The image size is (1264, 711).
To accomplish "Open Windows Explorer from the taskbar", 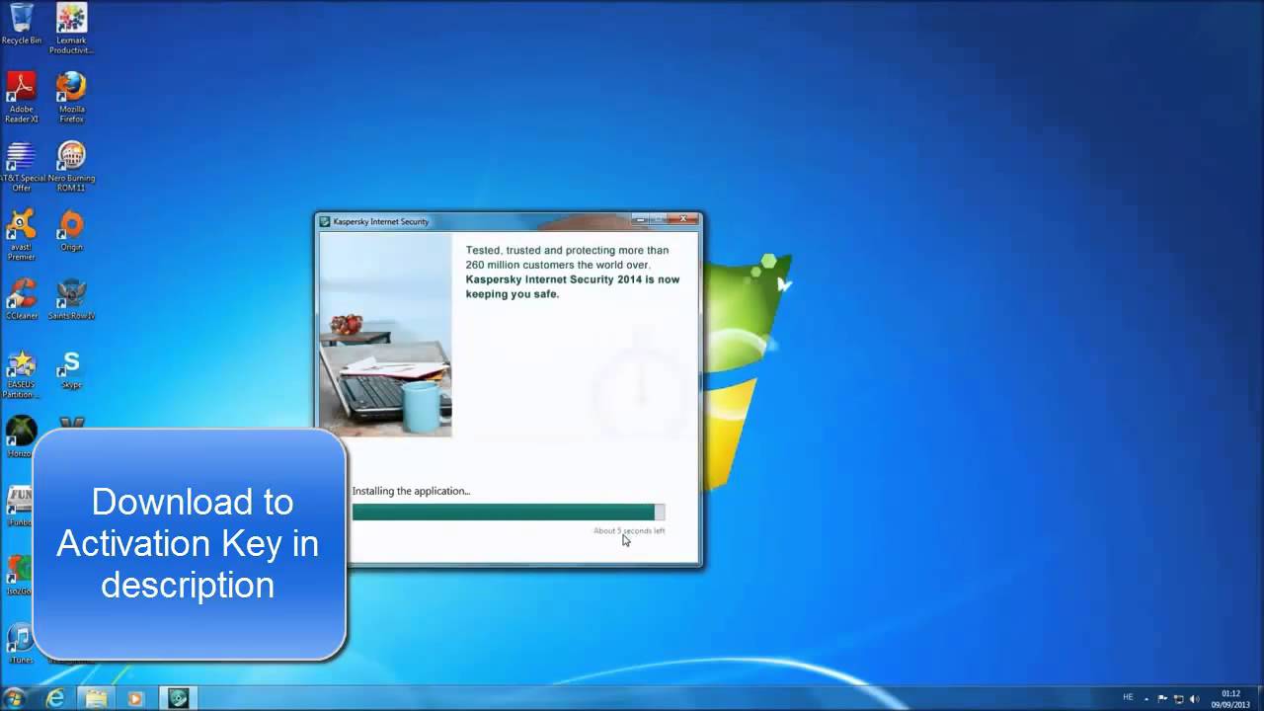I will point(96,698).
